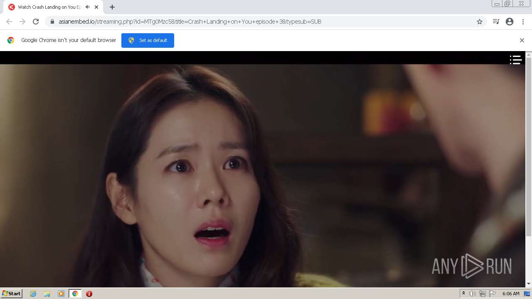
Task: Open the video playlist menu icon
Action: (516, 60)
